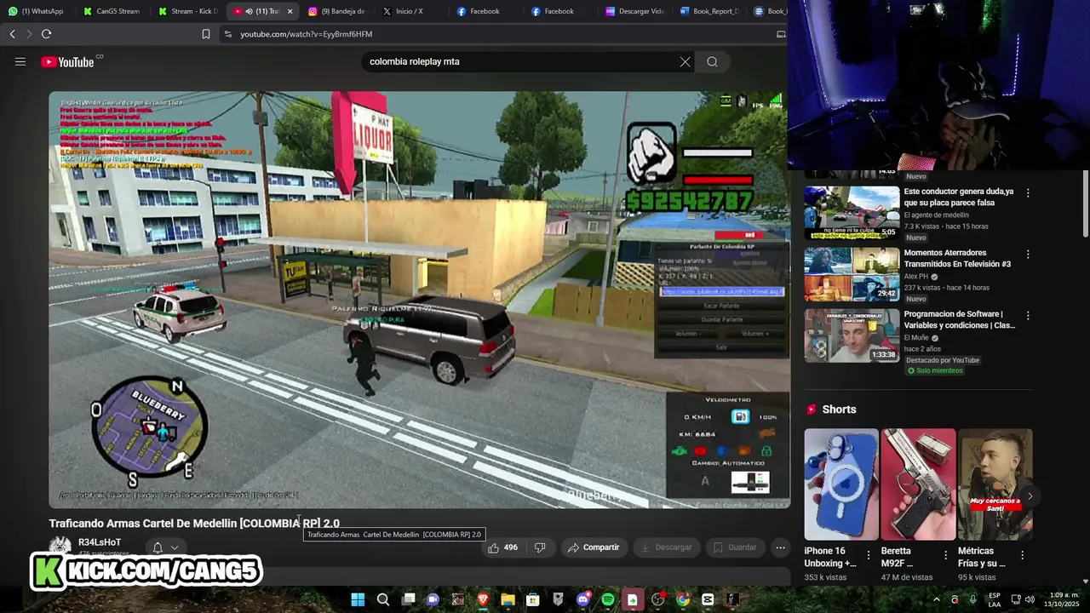Image resolution: width=1090 pixels, height=613 pixels.
Task: Open volume control in system tray
Action: (1031, 599)
